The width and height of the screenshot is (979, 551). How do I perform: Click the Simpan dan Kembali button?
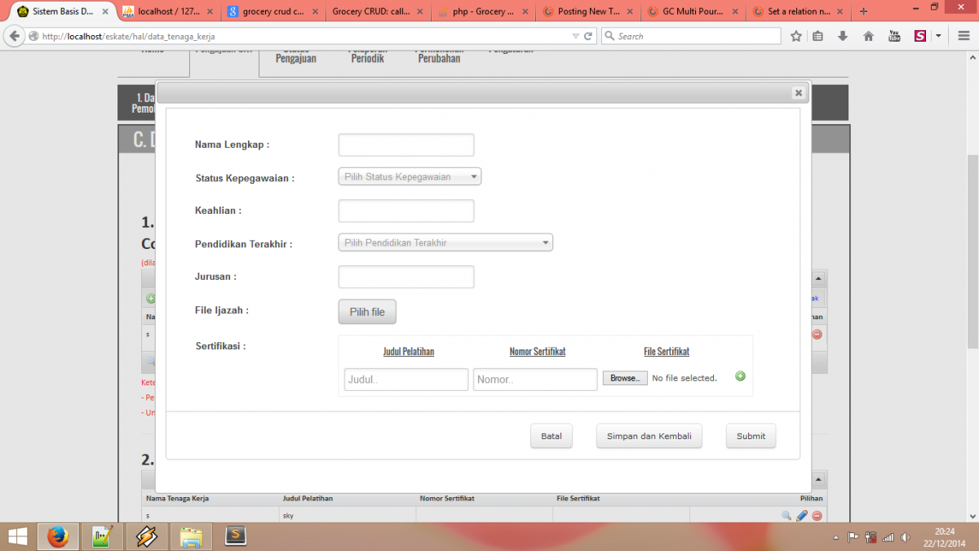click(649, 436)
